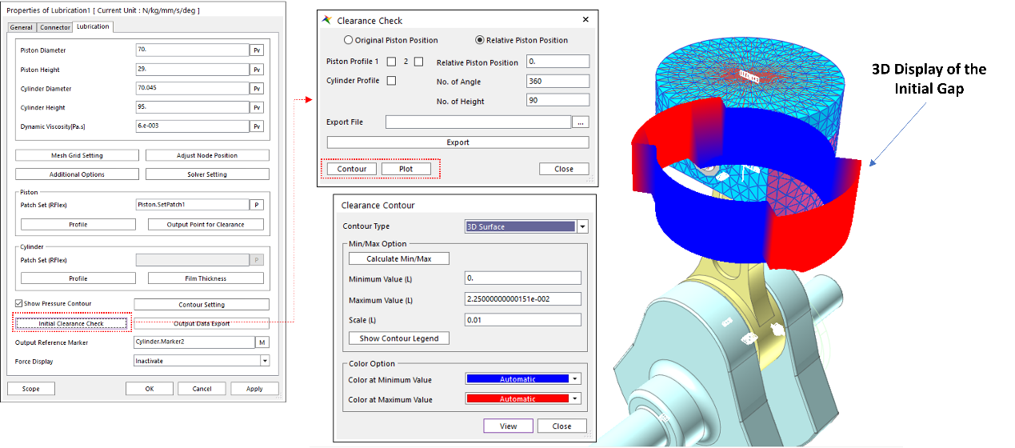Close the Clearance Check dialog with X
The image size is (1015, 448).
585,20
